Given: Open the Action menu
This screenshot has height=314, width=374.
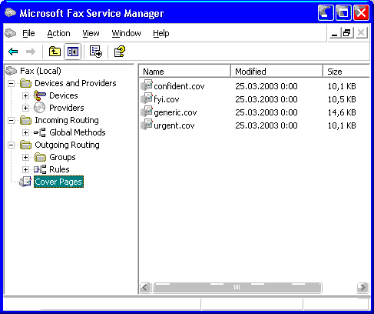Looking at the screenshot, I should pyautogui.click(x=58, y=33).
